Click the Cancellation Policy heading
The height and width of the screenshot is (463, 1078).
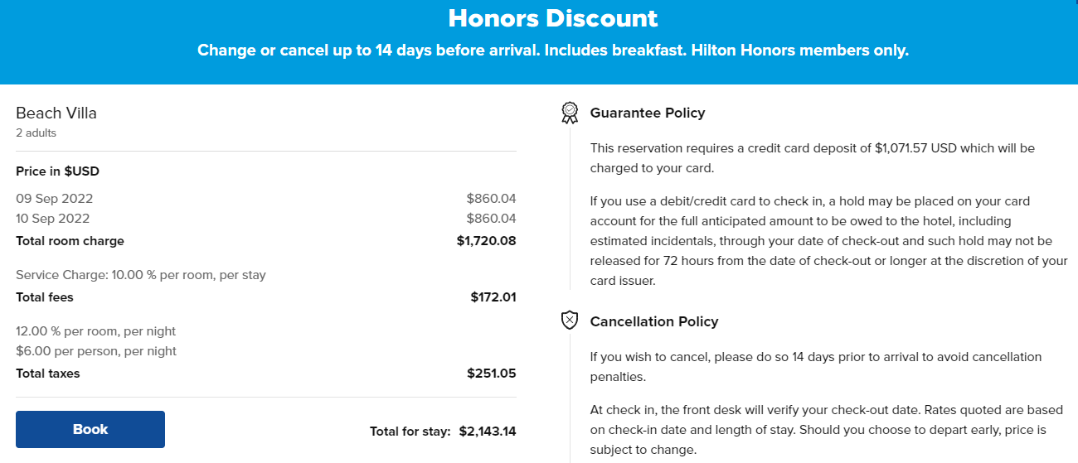point(654,321)
